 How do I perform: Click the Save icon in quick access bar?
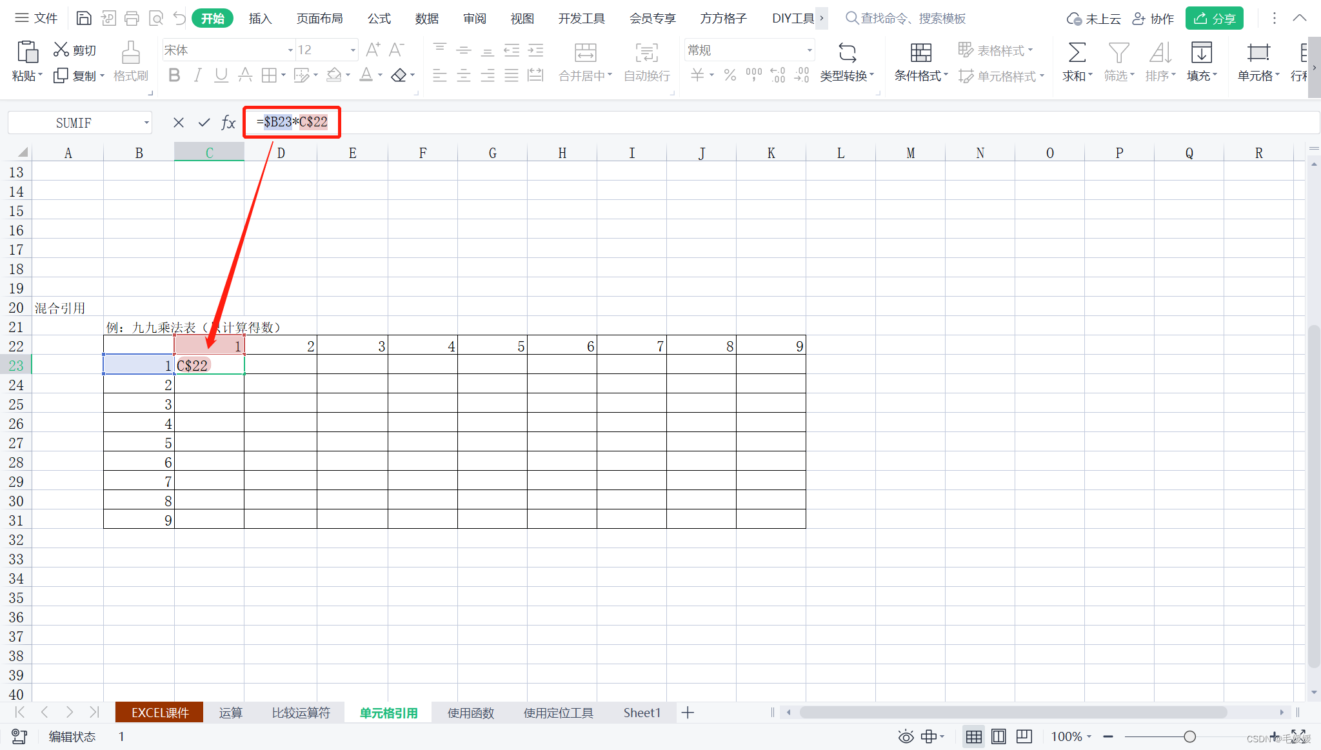pyautogui.click(x=84, y=18)
